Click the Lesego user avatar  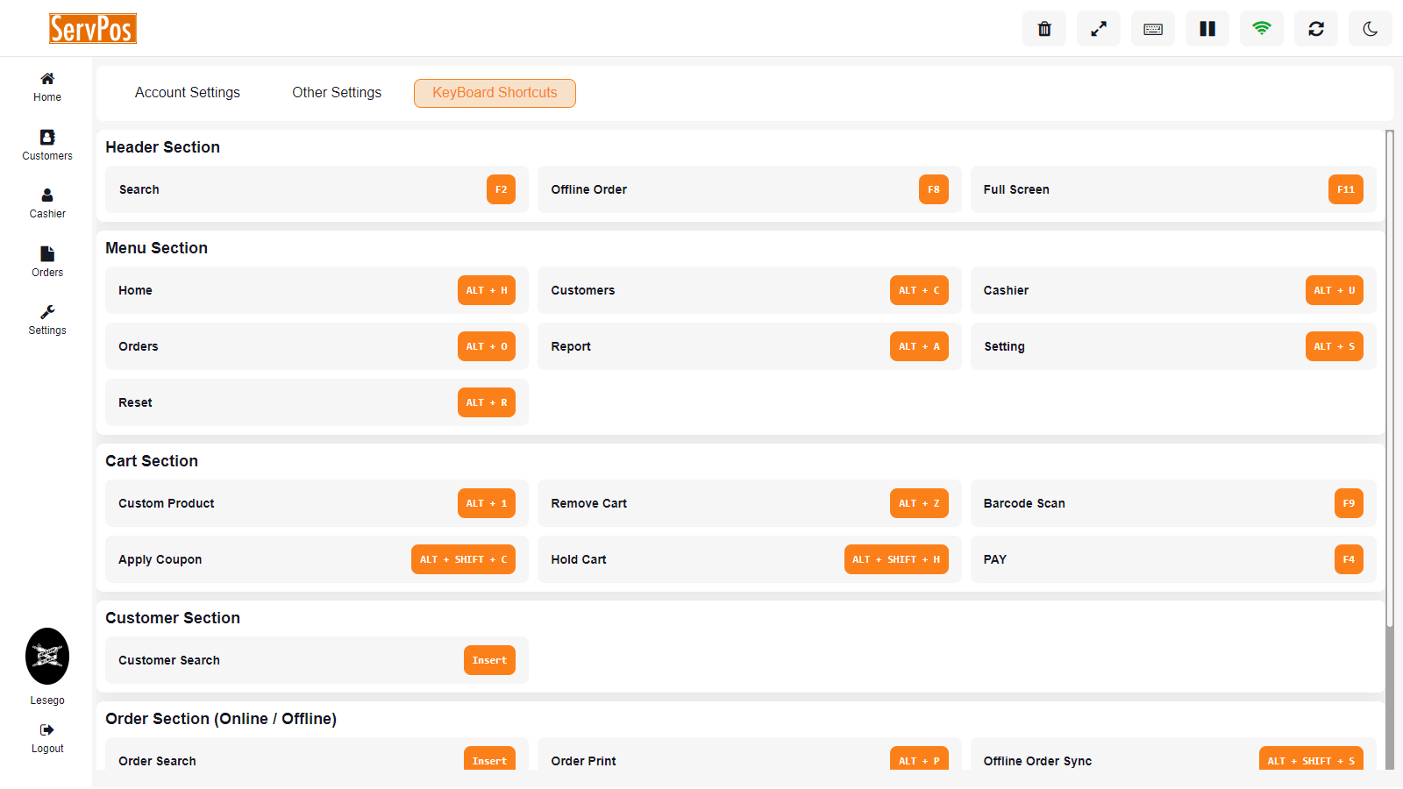[x=47, y=657]
